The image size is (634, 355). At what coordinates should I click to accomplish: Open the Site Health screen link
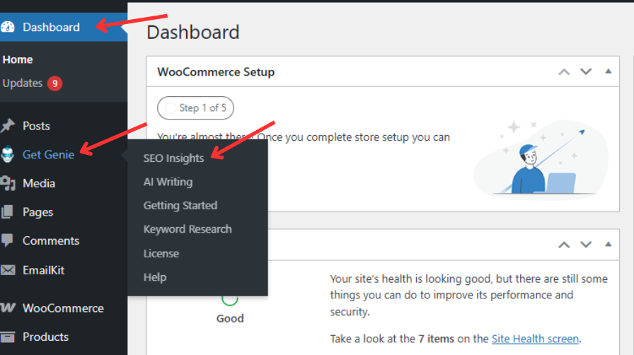pyautogui.click(x=535, y=339)
